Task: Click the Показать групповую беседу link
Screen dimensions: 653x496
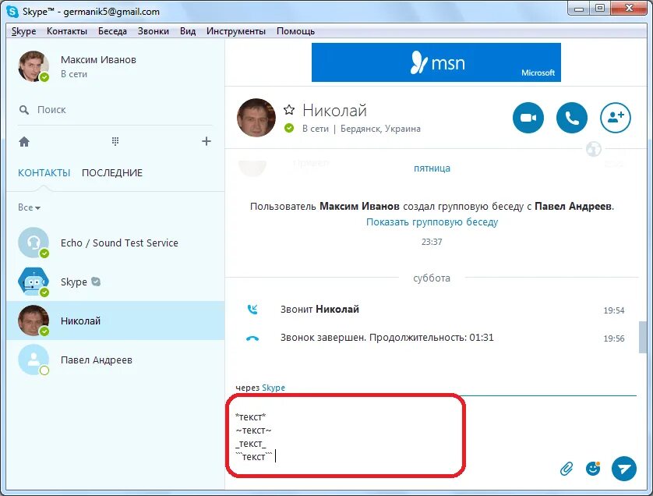Action: [432, 221]
